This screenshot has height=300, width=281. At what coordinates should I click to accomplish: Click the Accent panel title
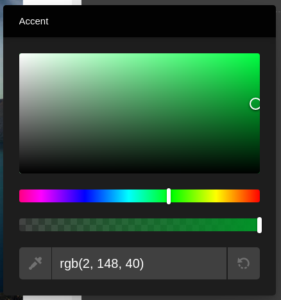(x=33, y=21)
